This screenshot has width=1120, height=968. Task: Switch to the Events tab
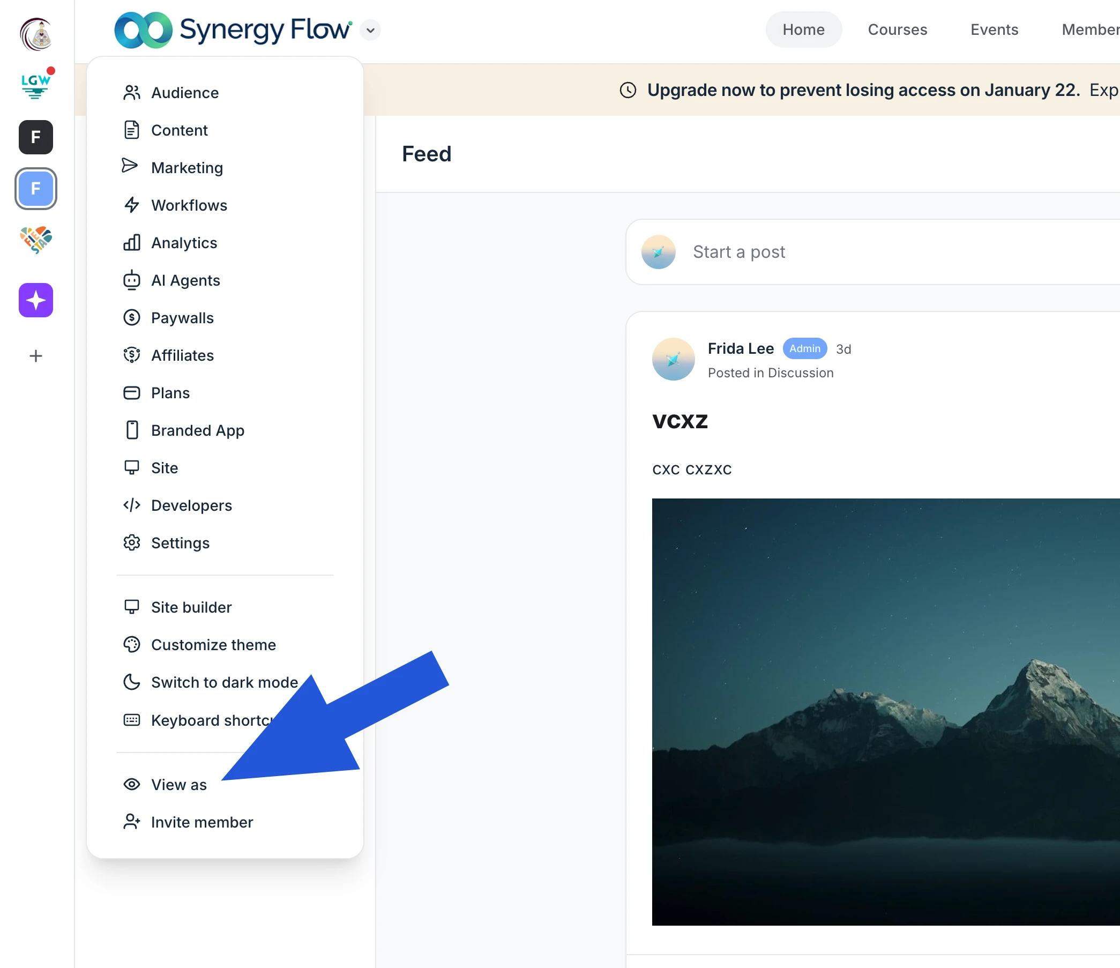pos(994,29)
